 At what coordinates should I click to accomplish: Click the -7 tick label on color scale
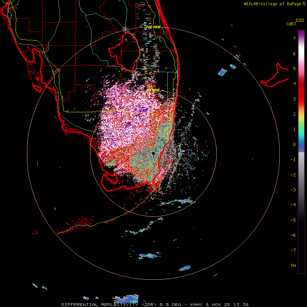point(293,250)
